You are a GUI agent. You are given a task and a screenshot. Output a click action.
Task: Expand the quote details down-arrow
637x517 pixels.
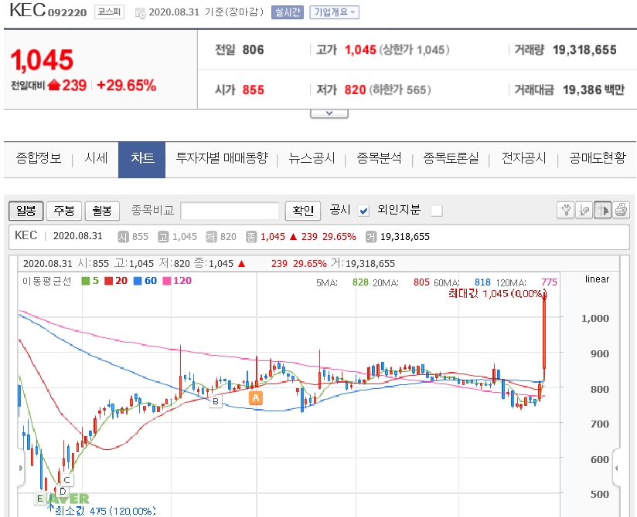[329, 113]
